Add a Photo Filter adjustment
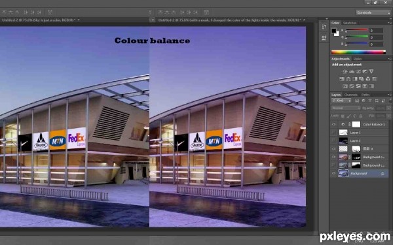393x245 pixels. click(x=362, y=79)
